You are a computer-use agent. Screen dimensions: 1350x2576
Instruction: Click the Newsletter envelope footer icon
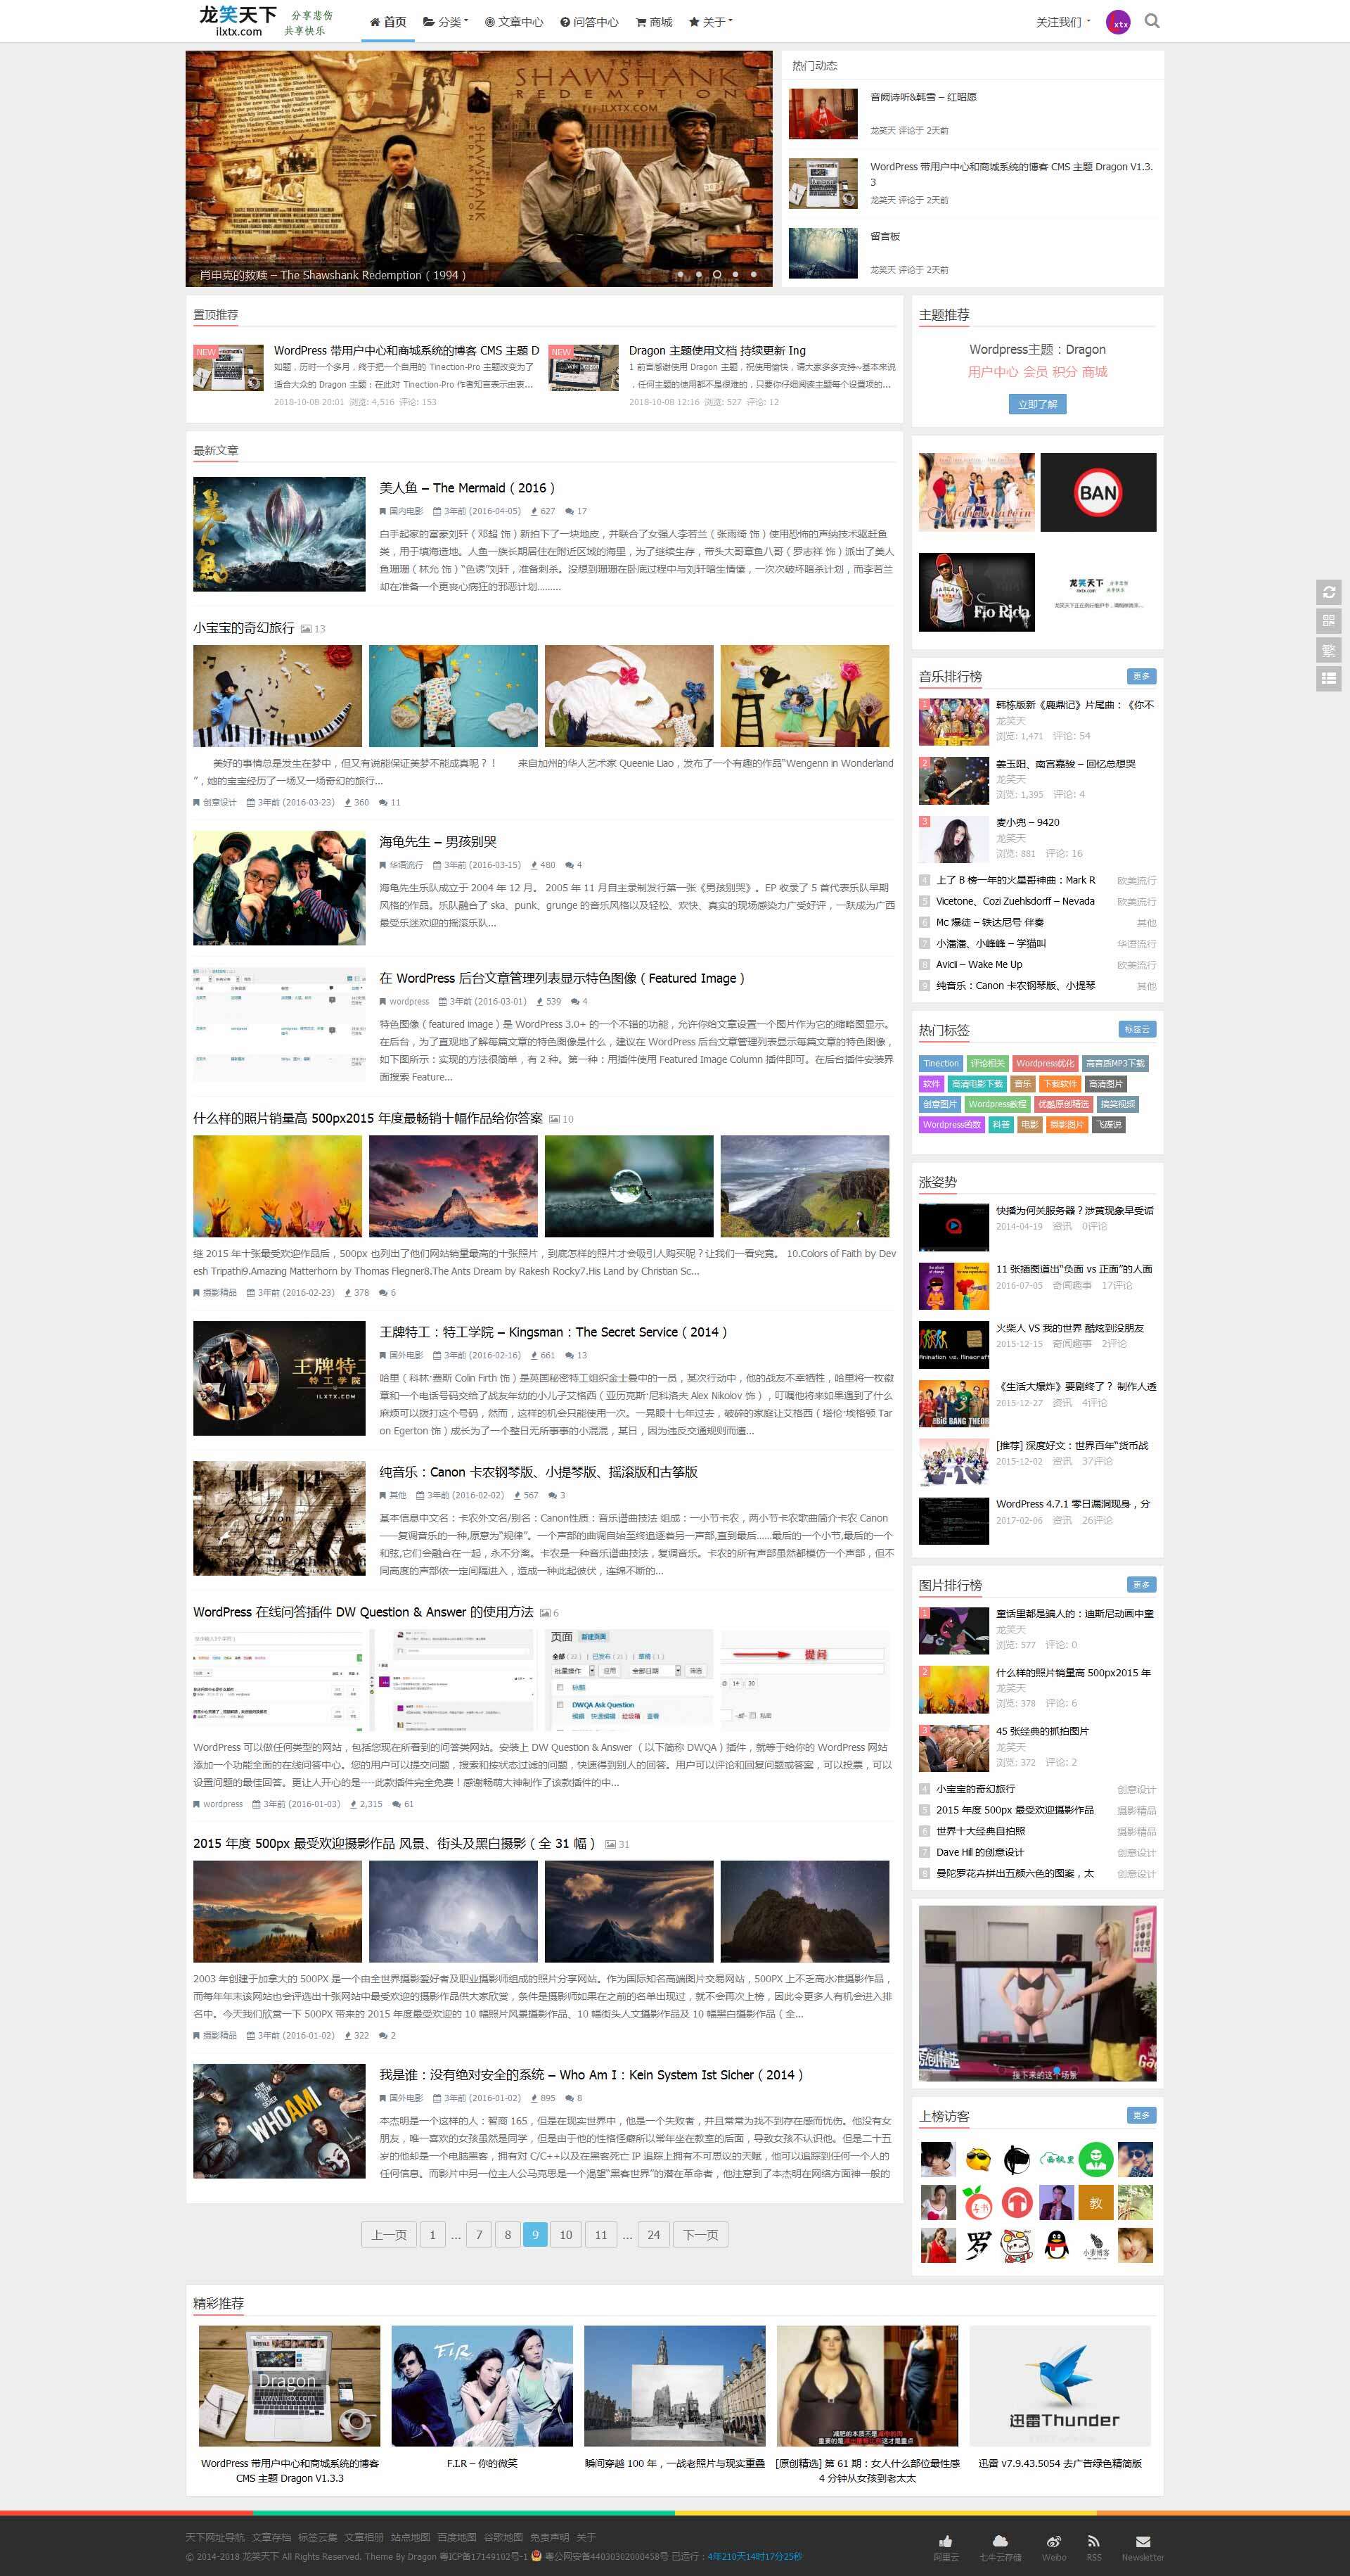(1143, 2541)
